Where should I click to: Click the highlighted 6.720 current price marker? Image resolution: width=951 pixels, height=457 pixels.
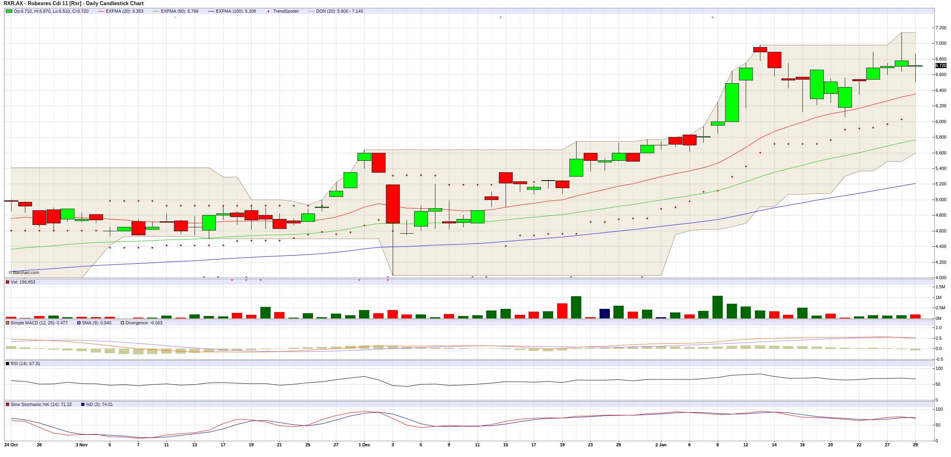point(941,65)
